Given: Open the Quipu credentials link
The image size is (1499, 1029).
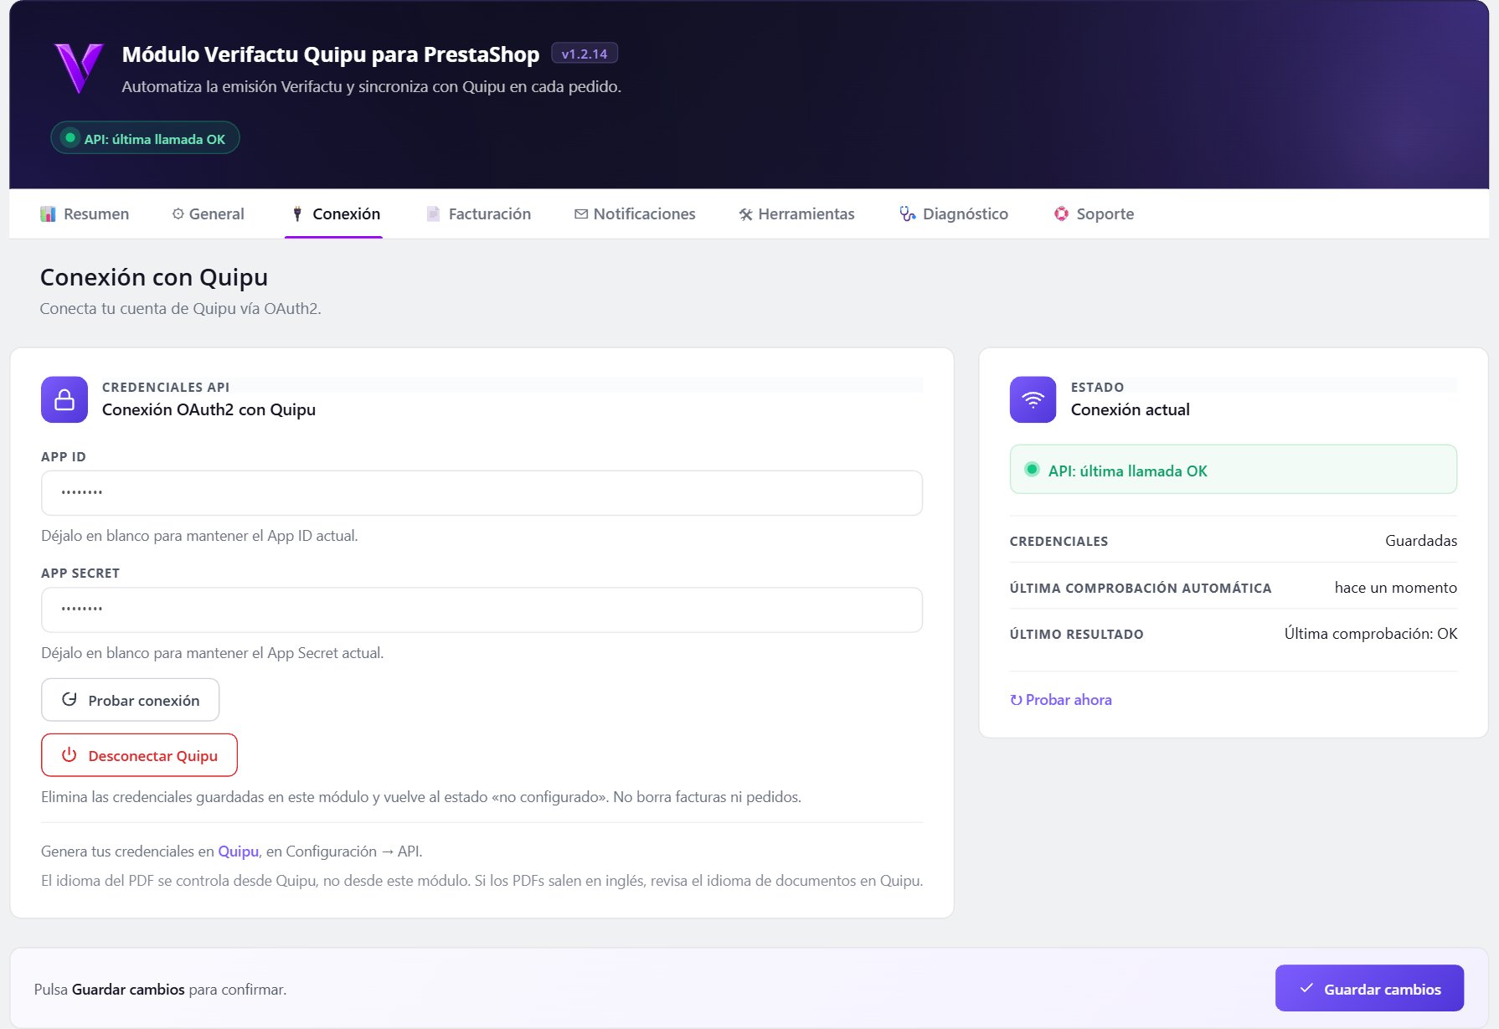Looking at the screenshot, I should tap(238, 851).
